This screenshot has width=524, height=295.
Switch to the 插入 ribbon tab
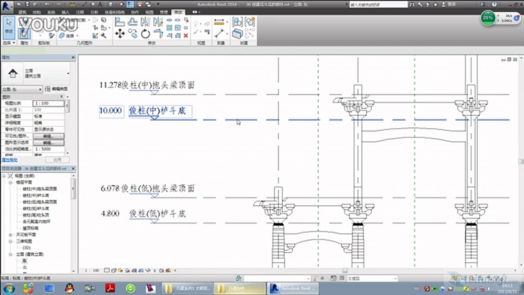(65, 12)
